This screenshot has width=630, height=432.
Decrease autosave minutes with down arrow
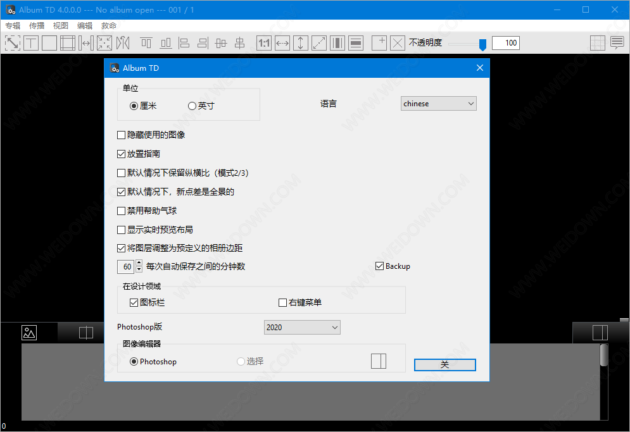[x=139, y=269]
